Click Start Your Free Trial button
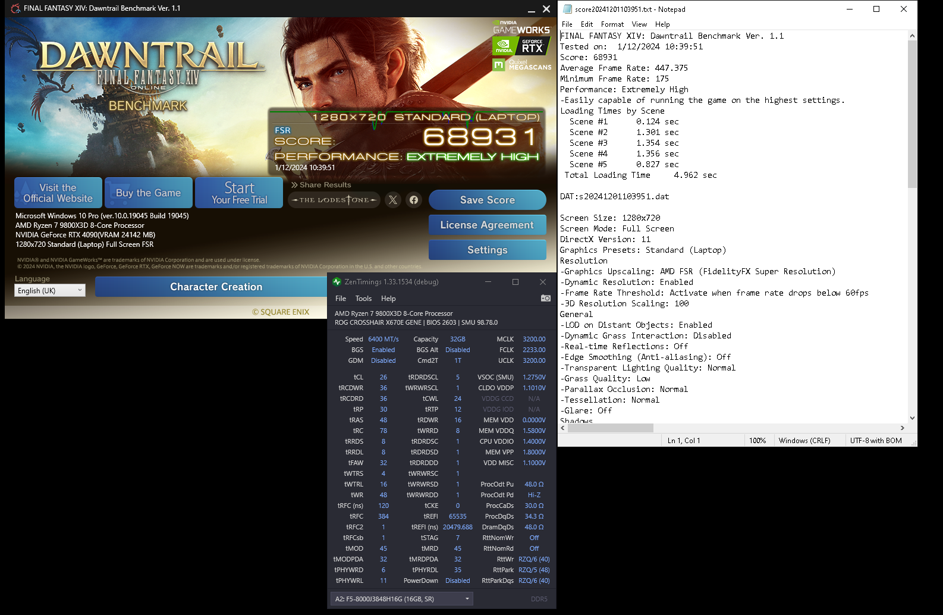The width and height of the screenshot is (943, 615). 239,193
